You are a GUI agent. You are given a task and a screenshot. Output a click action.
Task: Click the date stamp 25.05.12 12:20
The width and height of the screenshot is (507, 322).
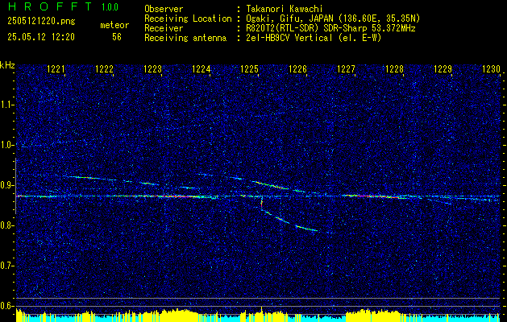click(41, 37)
